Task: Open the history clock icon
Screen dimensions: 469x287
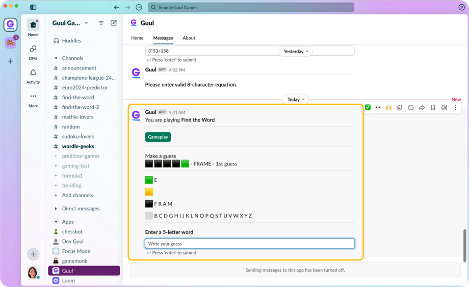Action: pyautogui.click(x=139, y=7)
